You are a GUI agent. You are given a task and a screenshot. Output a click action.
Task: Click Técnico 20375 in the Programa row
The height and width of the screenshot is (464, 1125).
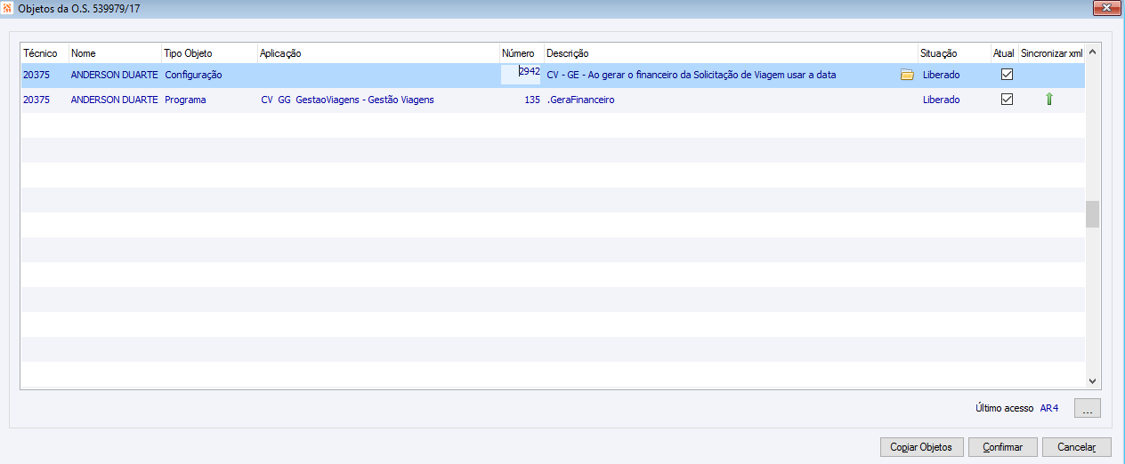point(36,100)
